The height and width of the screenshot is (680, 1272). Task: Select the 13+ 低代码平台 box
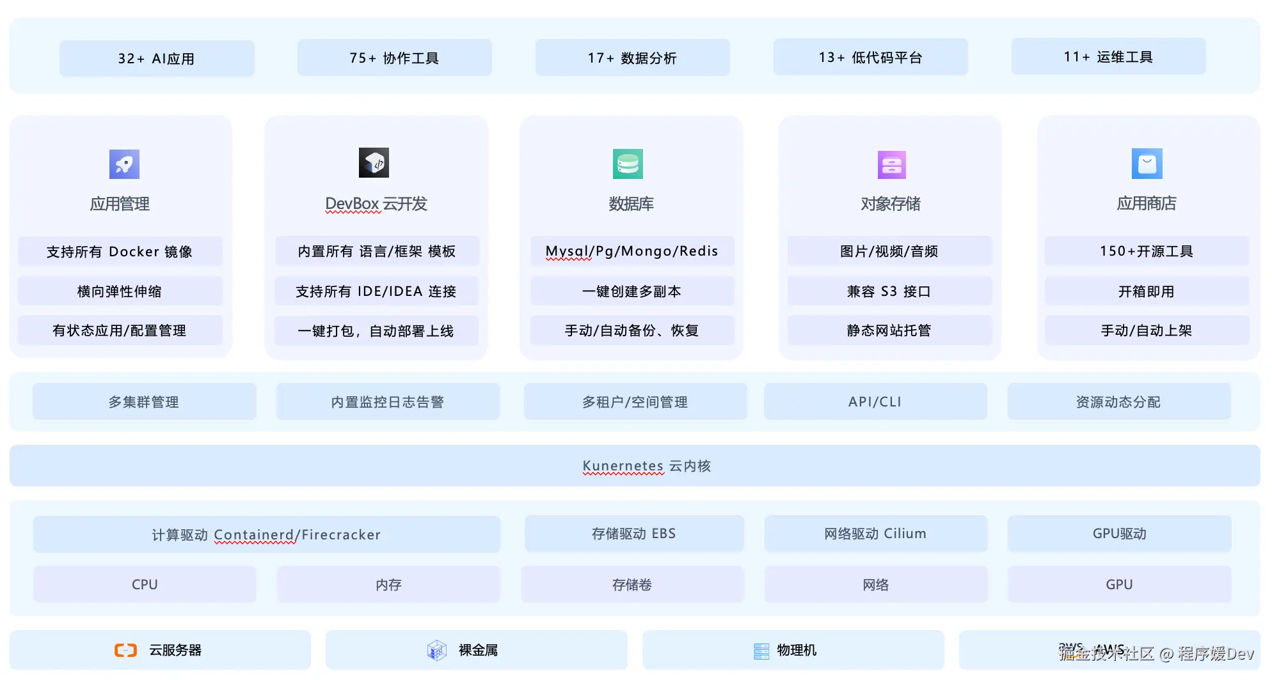point(871,58)
